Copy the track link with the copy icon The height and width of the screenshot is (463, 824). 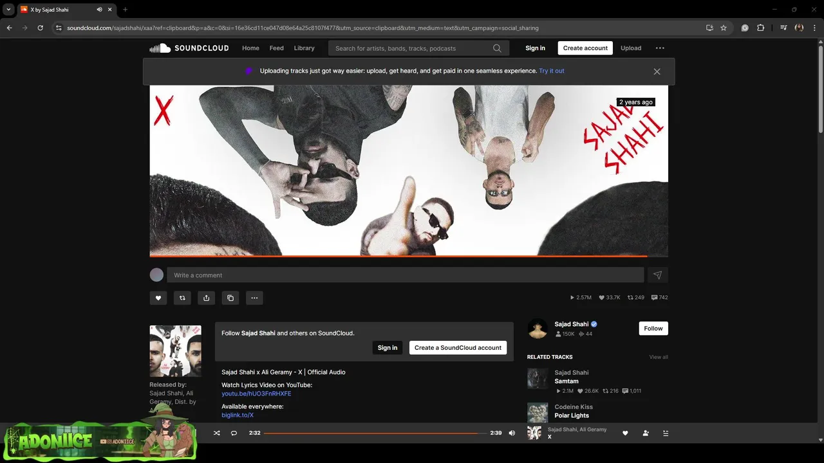tap(230, 298)
